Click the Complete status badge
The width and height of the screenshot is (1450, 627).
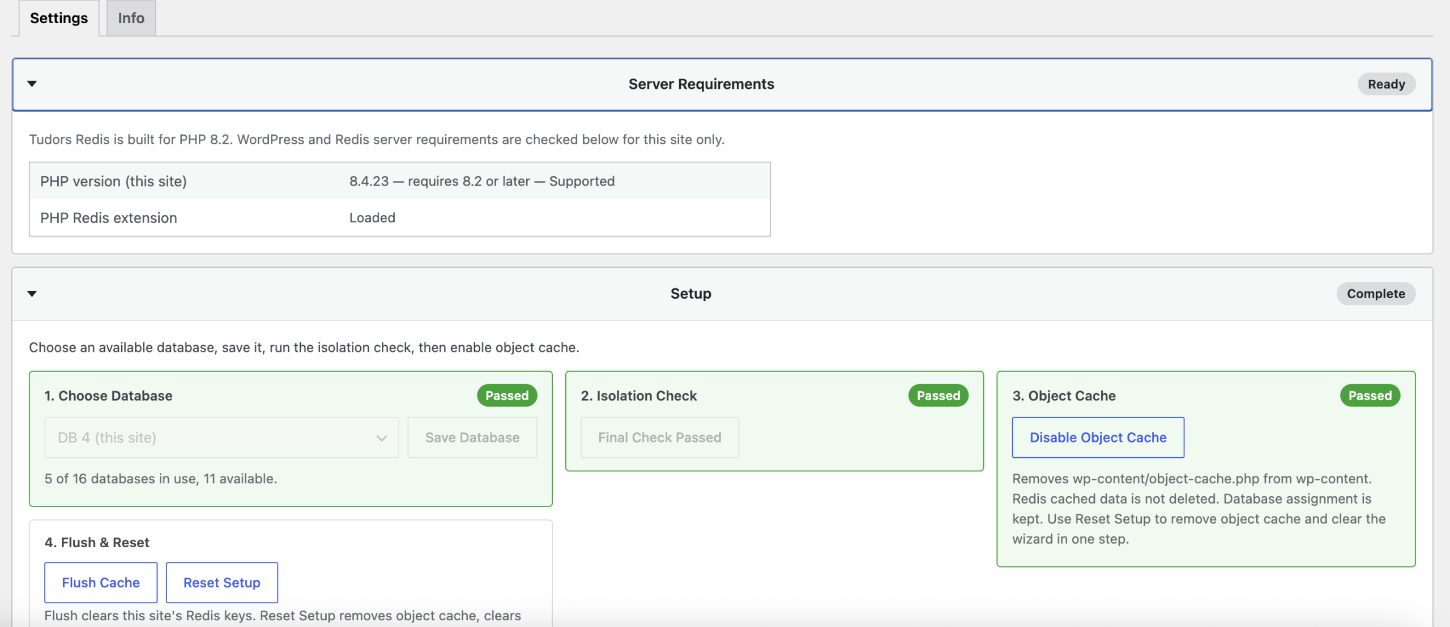1376,294
